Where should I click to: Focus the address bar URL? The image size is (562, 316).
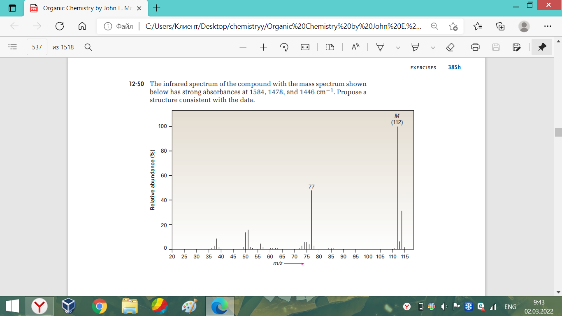click(x=283, y=26)
